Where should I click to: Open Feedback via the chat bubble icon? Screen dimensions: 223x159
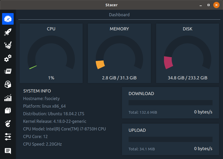tap(8, 151)
